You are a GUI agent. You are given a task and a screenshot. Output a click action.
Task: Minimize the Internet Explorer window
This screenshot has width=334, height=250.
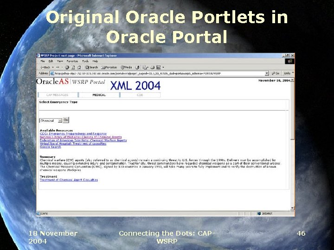click(x=284, y=56)
